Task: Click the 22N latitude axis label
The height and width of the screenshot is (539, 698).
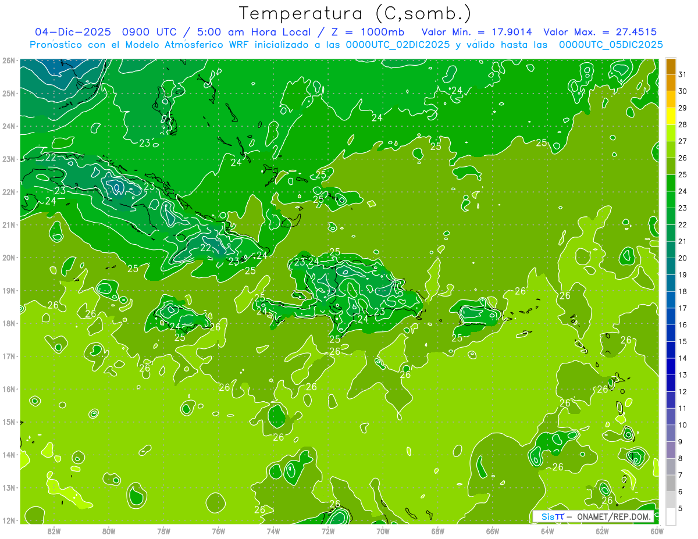Action: pos(9,192)
